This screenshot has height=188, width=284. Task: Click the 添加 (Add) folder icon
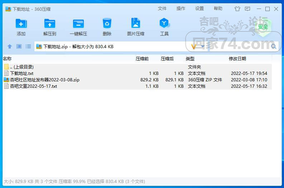[x=21, y=24]
